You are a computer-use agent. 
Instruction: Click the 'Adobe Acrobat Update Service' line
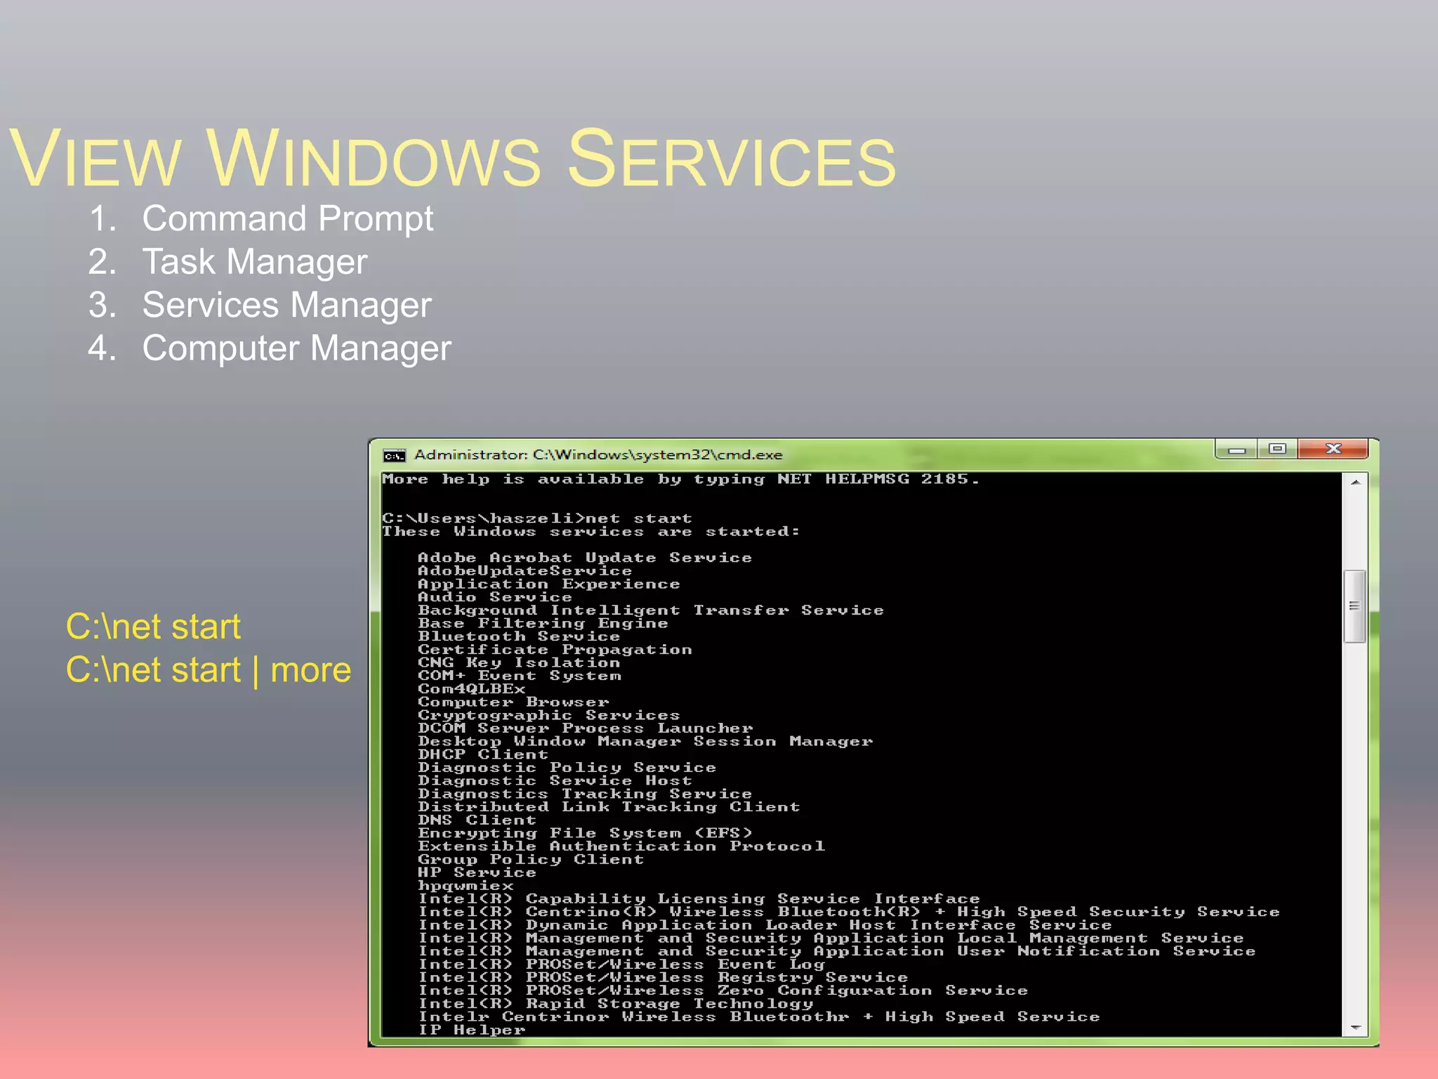(585, 558)
